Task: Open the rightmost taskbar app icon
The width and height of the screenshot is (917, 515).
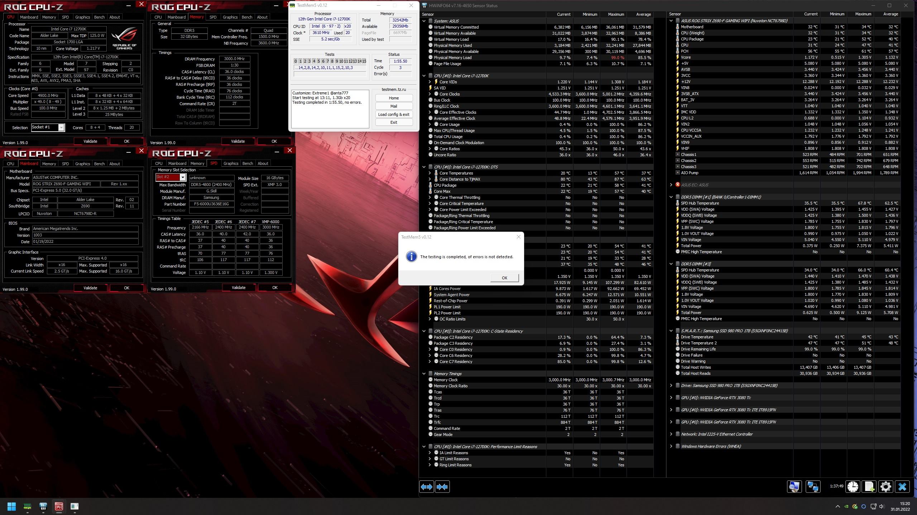Action: click(x=75, y=506)
